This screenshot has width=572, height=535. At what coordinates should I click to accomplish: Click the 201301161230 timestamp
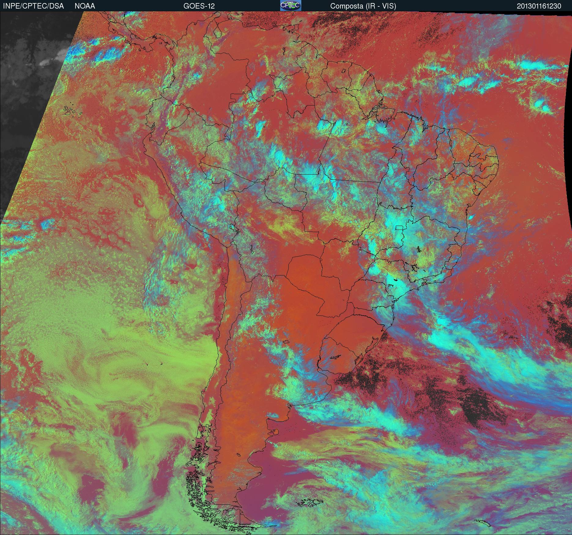pyautogui.click(x=539, y=6)
